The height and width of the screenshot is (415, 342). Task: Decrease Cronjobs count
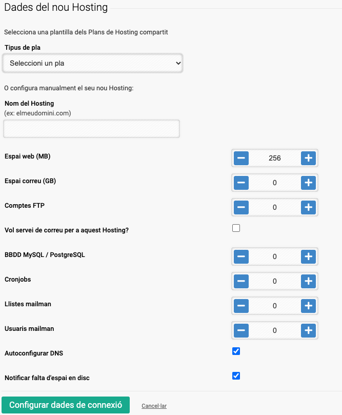pos(241,281)
